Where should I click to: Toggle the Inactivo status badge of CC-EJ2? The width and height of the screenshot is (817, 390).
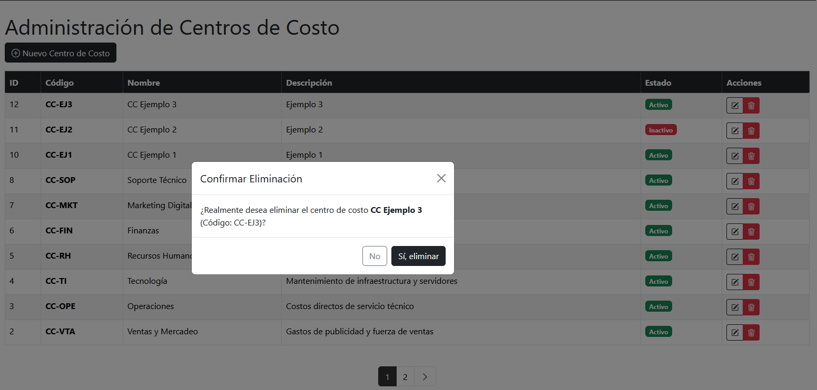[x=661, y=130]
